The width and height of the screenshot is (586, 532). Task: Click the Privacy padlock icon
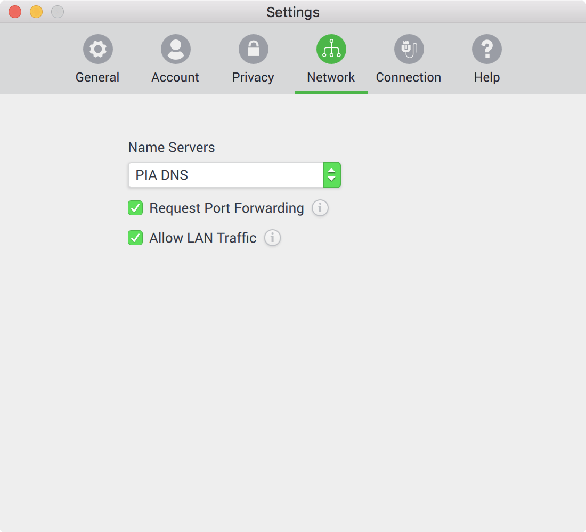[x=253, y=50]
